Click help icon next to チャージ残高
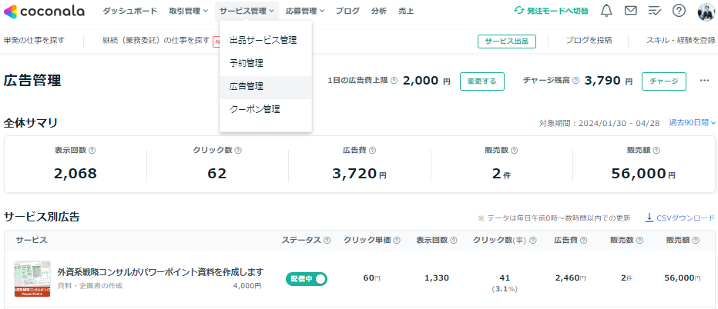The image size is (718, 309). [x=575, y=81]
